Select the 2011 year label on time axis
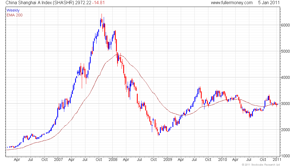The height and width of the screenshot is (167, 306). click(277, 159)
